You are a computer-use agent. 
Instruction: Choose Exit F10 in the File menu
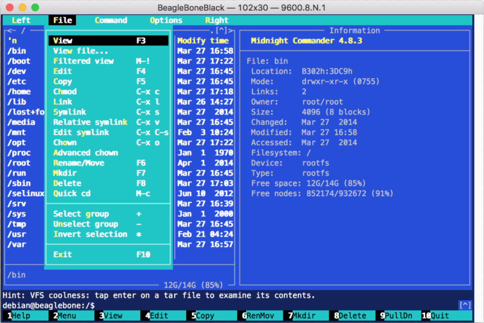pos(108,254)
